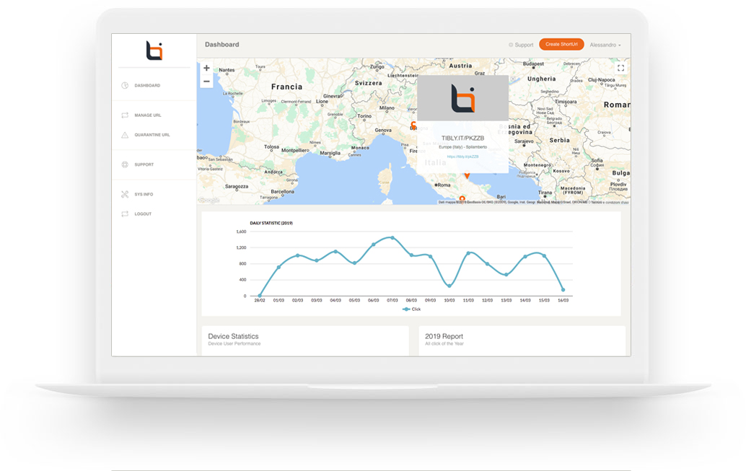Open the https://tibly.it/pkZZB link in the popup
Viewport: 746px width, 471px height.
(x=462, y=157)
